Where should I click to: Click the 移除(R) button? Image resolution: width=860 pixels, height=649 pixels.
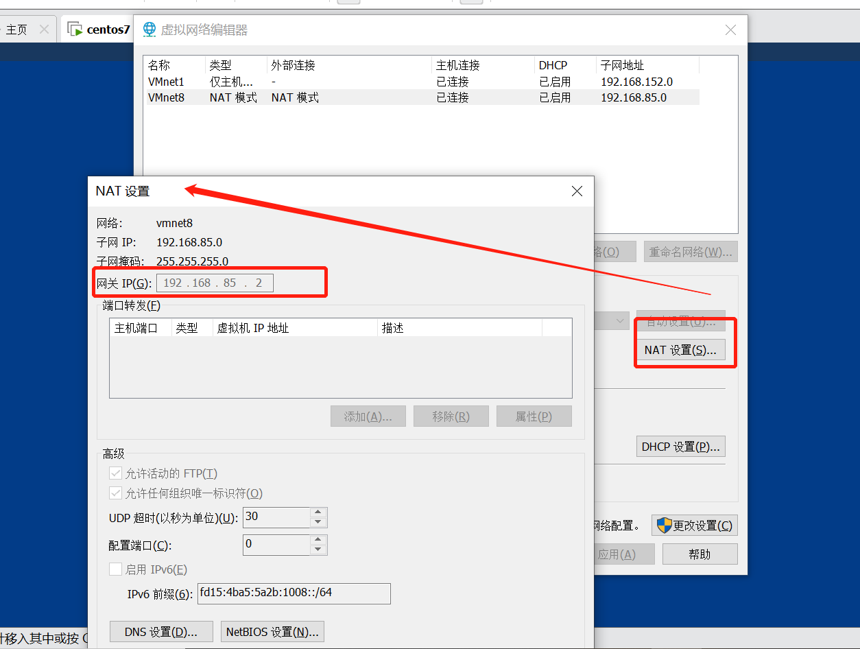[451, 416]
